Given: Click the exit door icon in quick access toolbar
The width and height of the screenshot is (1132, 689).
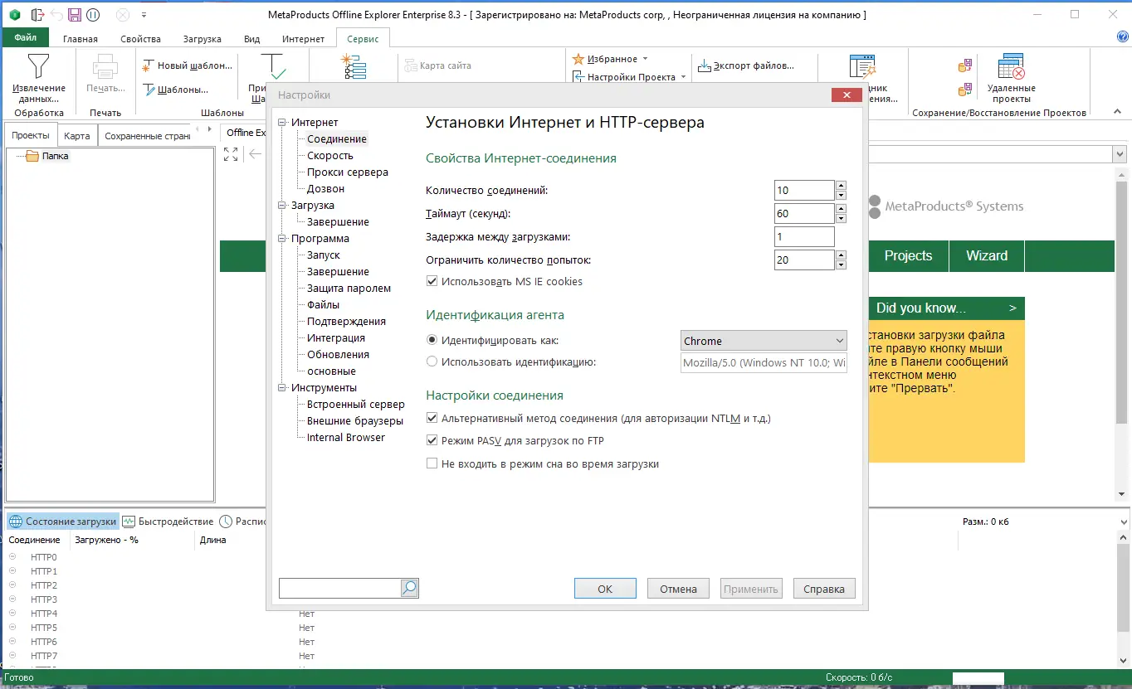Looking at the screenshot, I should (37, 15).
